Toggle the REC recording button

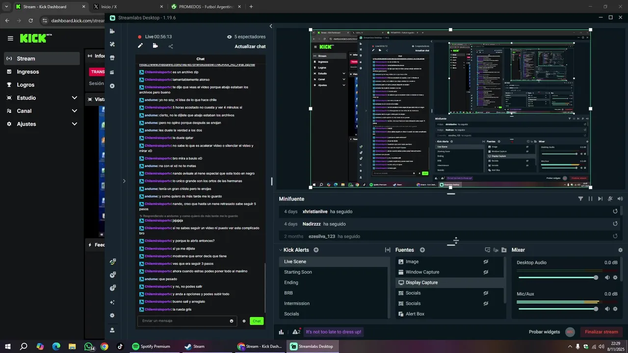coord(570,332)
